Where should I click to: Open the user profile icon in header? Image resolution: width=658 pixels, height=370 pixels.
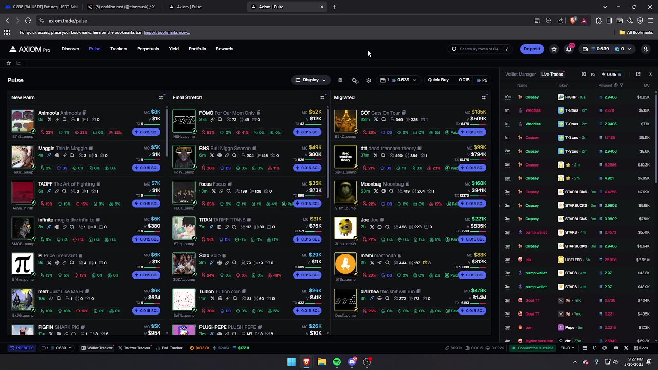[x=645, y=49]
